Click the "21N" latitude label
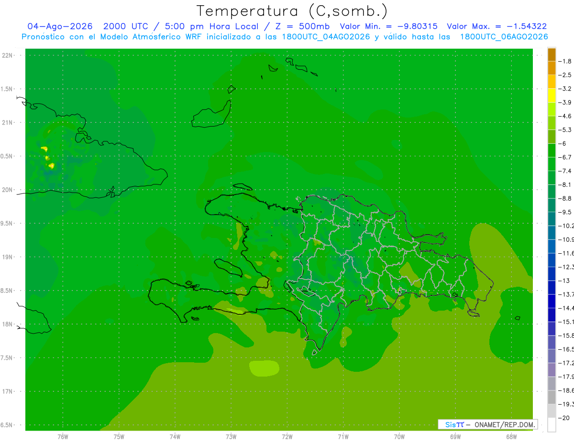Screen dimensions: 574x443 7,122
